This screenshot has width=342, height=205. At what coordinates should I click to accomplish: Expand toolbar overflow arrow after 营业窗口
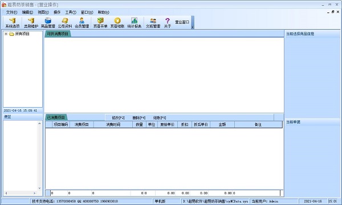[193, 27]
